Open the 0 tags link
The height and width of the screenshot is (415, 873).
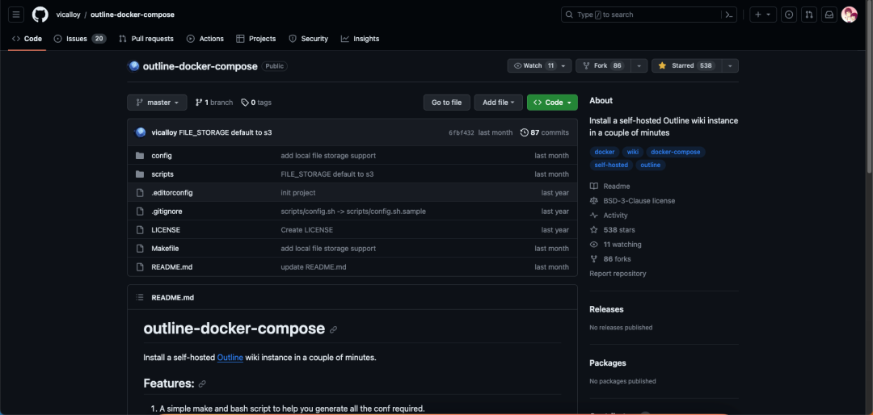click(256, 103)
